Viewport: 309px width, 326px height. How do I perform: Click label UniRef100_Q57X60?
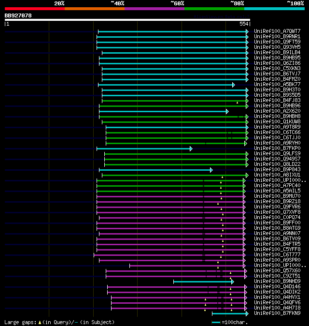pos(277,271)
